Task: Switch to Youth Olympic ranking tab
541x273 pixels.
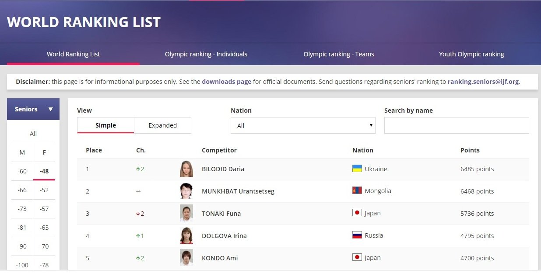Action: [x=471, y=54]
